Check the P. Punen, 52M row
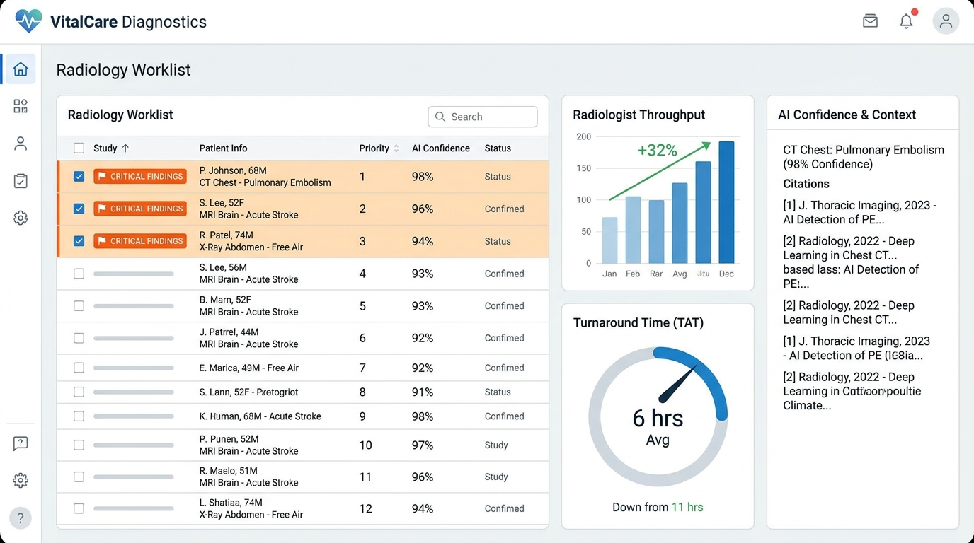The image size is (974, 543). tap(79, 445)
